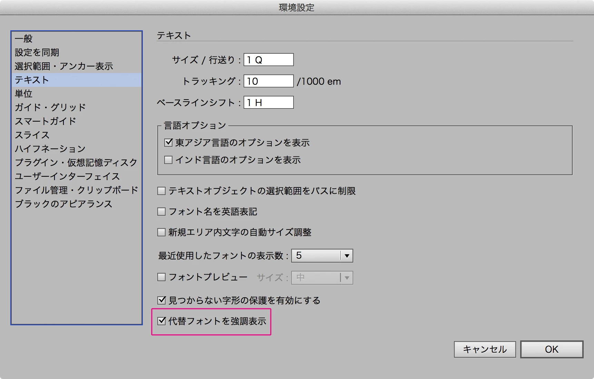Select the テキスト category
Screen dimensions: 594x379
pos(77,80)
